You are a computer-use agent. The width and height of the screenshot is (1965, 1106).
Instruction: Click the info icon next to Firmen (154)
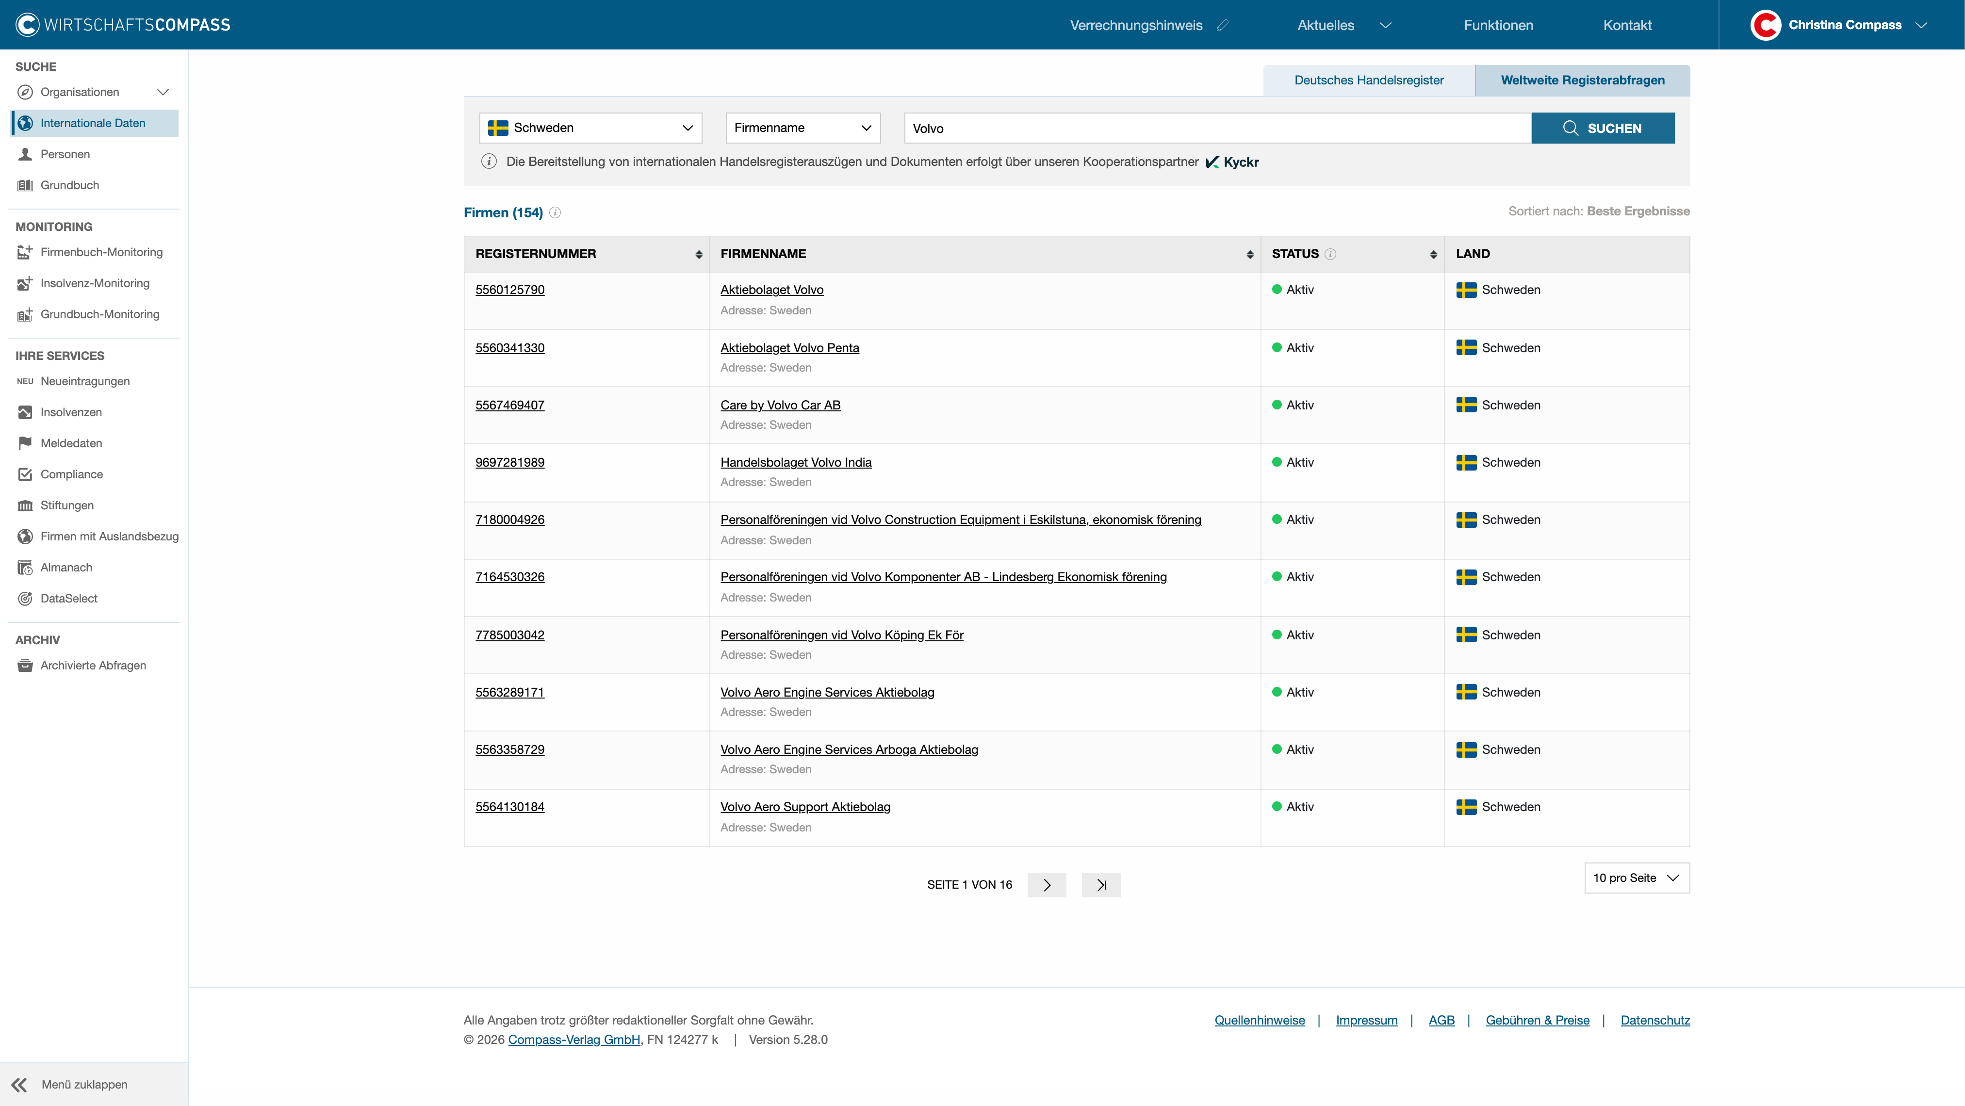556,213
